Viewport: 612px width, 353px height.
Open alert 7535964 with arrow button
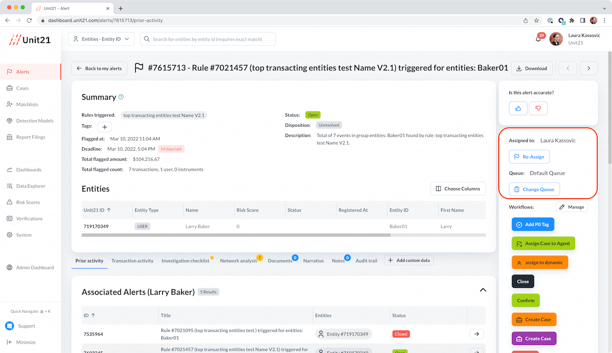pos(476,334)
